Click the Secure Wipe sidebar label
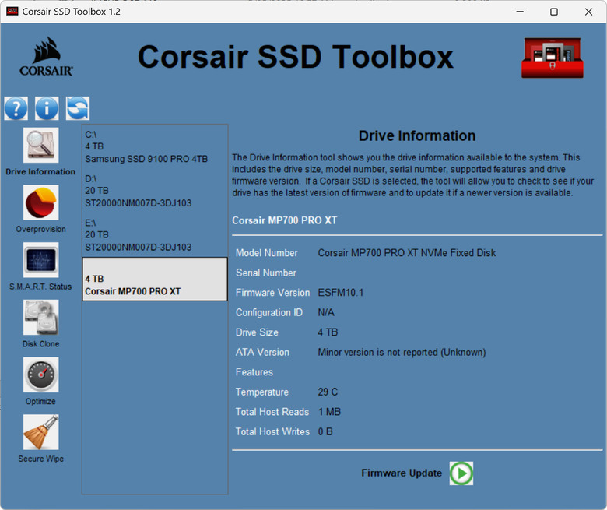 tap(40, 459)
